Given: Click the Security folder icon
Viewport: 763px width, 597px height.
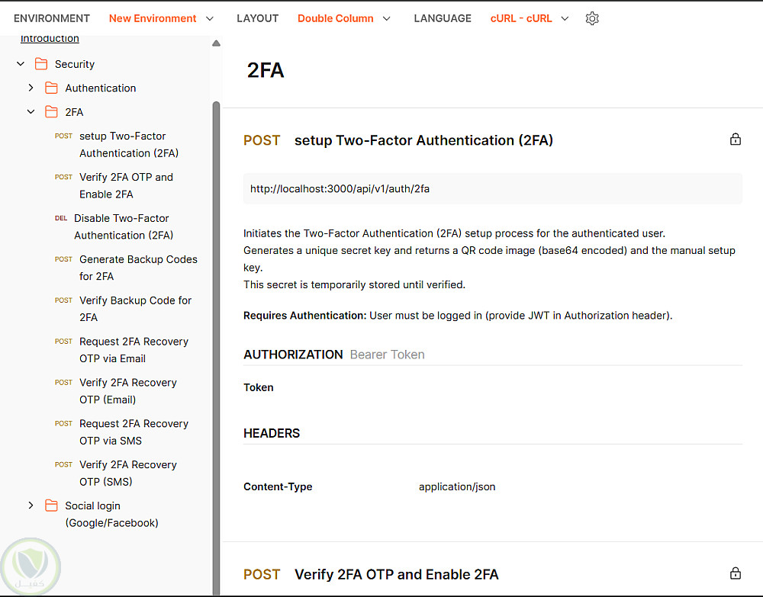Looking at the screenshot, I should (42, 64).
